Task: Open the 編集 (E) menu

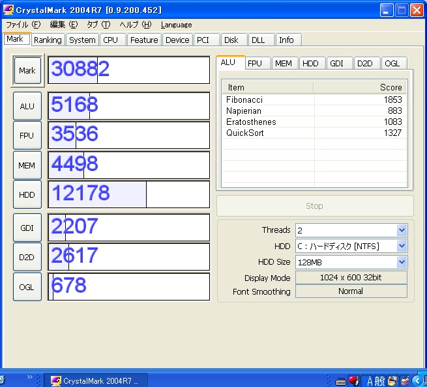Action: pos(64,25)
